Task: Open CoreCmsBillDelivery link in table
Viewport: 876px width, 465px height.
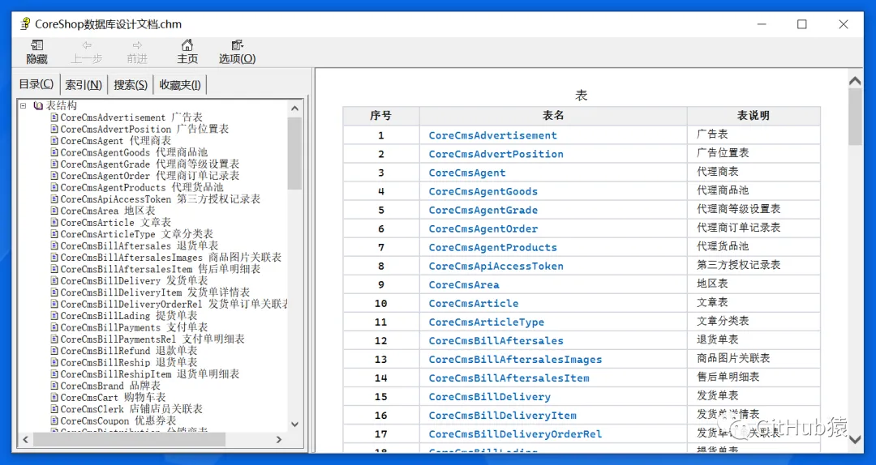Action: pos(489,397)
